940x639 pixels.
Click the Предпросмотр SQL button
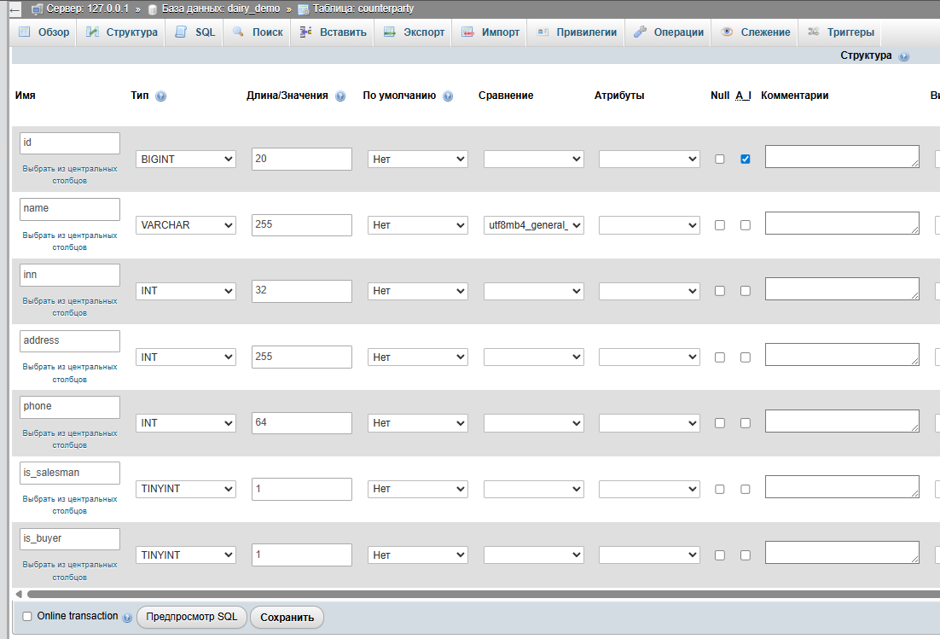[192, 617]
